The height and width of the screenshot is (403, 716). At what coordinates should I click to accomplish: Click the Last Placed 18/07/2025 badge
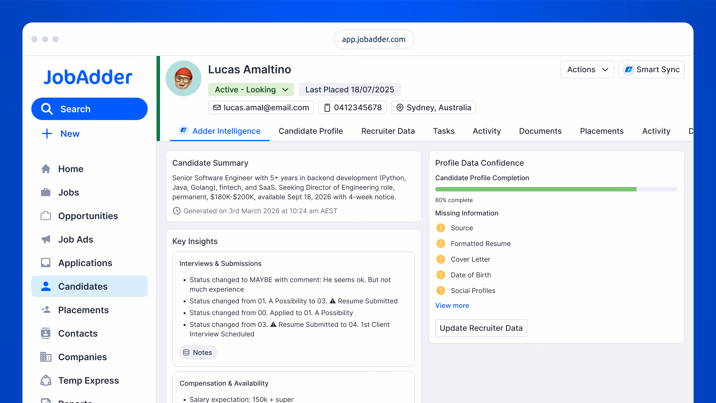tap(350, 90)
